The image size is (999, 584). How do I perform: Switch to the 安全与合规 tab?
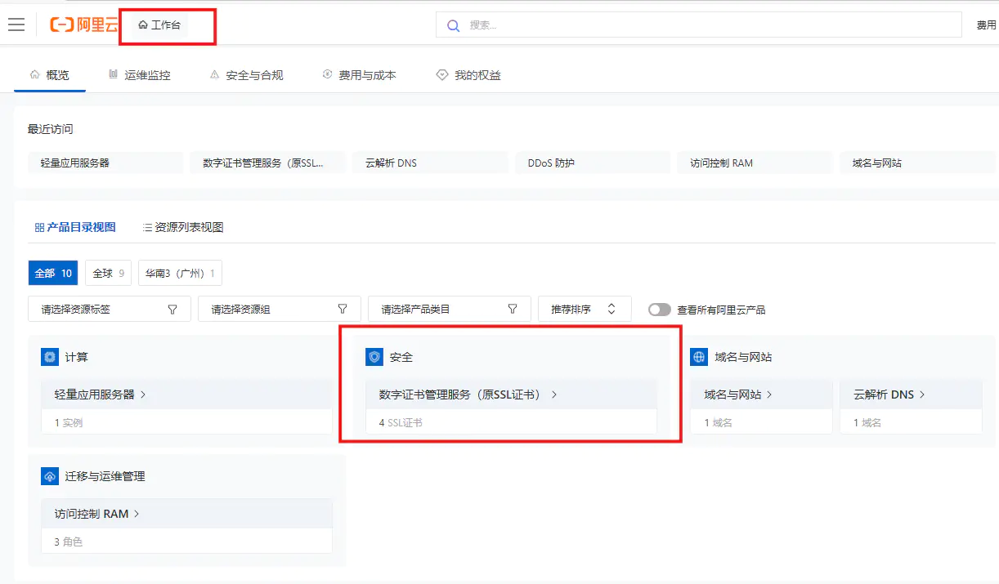coord(246,75)
